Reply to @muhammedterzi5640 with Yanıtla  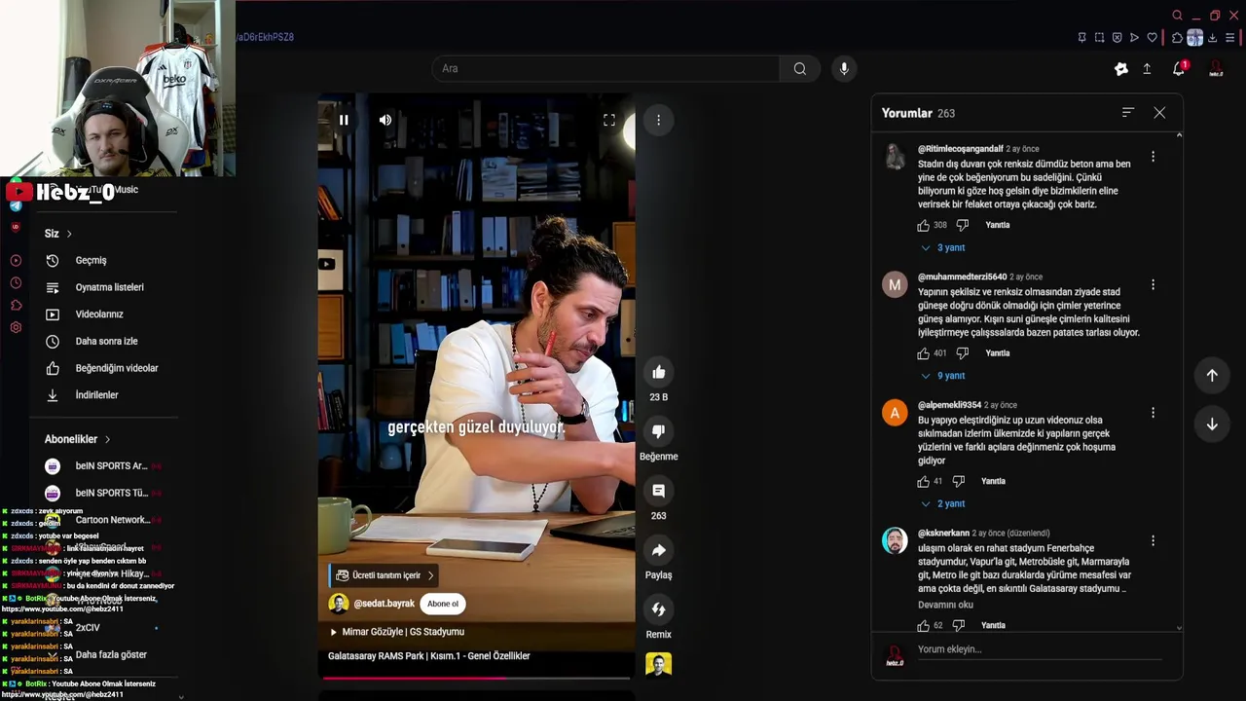tap(997, 353)
